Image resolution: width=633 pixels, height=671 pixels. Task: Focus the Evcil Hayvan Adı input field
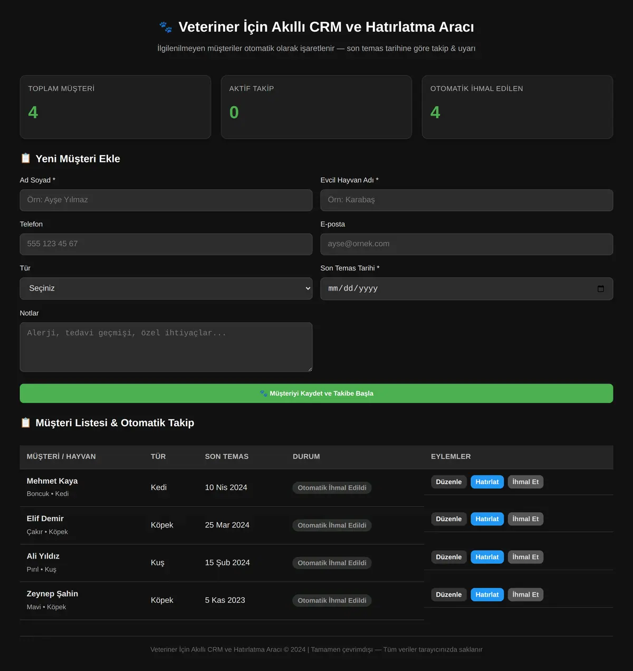(x=467, y=200)
